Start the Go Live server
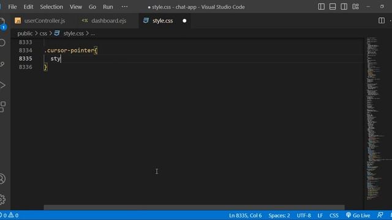Image resolution: width=392 pixels, height=220 pixels. point(358,215)
